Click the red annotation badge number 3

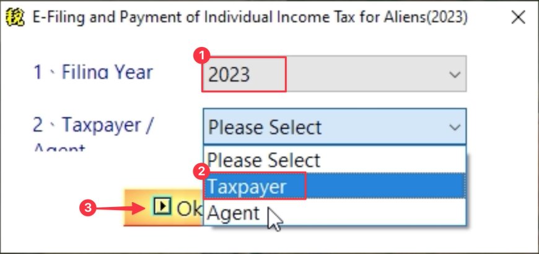coord(88,208)
